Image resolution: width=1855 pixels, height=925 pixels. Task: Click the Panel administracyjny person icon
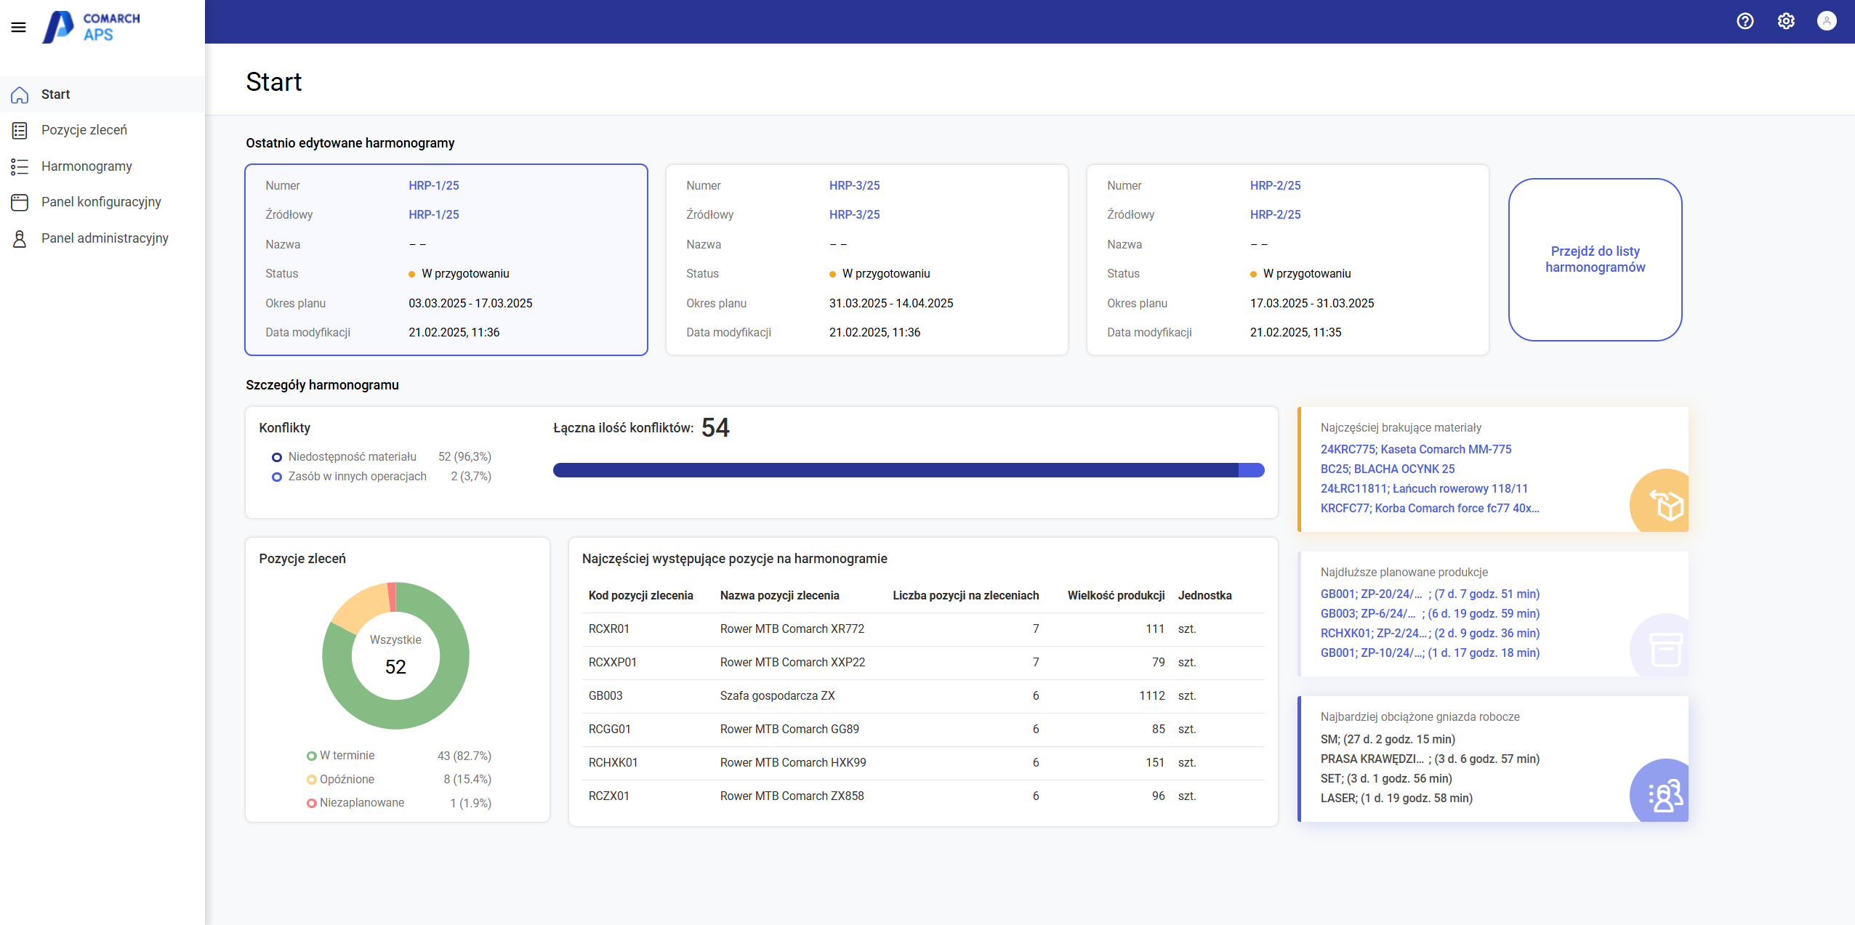point(20,238)
